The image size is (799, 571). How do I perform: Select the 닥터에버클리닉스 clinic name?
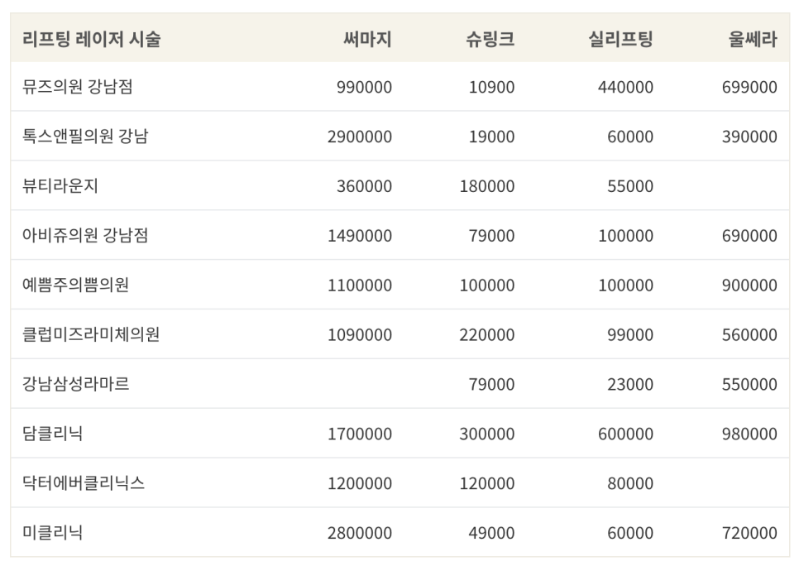coord(84,482)
